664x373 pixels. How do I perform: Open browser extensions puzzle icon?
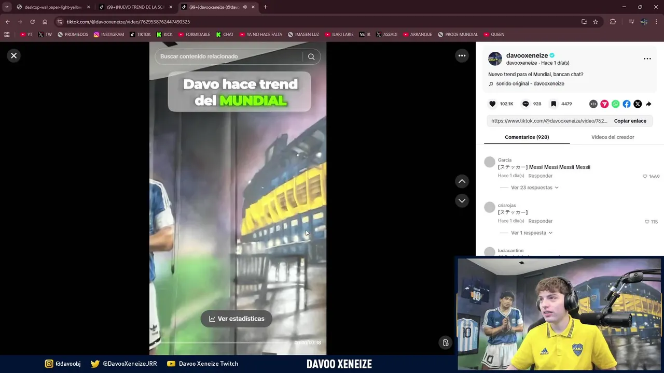click(613, 22)
